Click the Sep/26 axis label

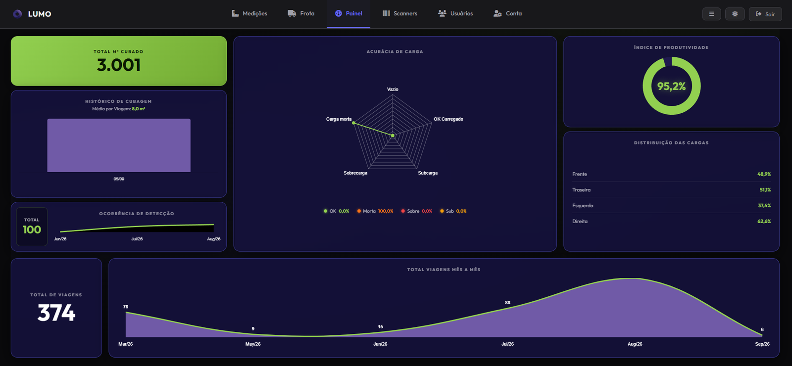coord(762,344)
